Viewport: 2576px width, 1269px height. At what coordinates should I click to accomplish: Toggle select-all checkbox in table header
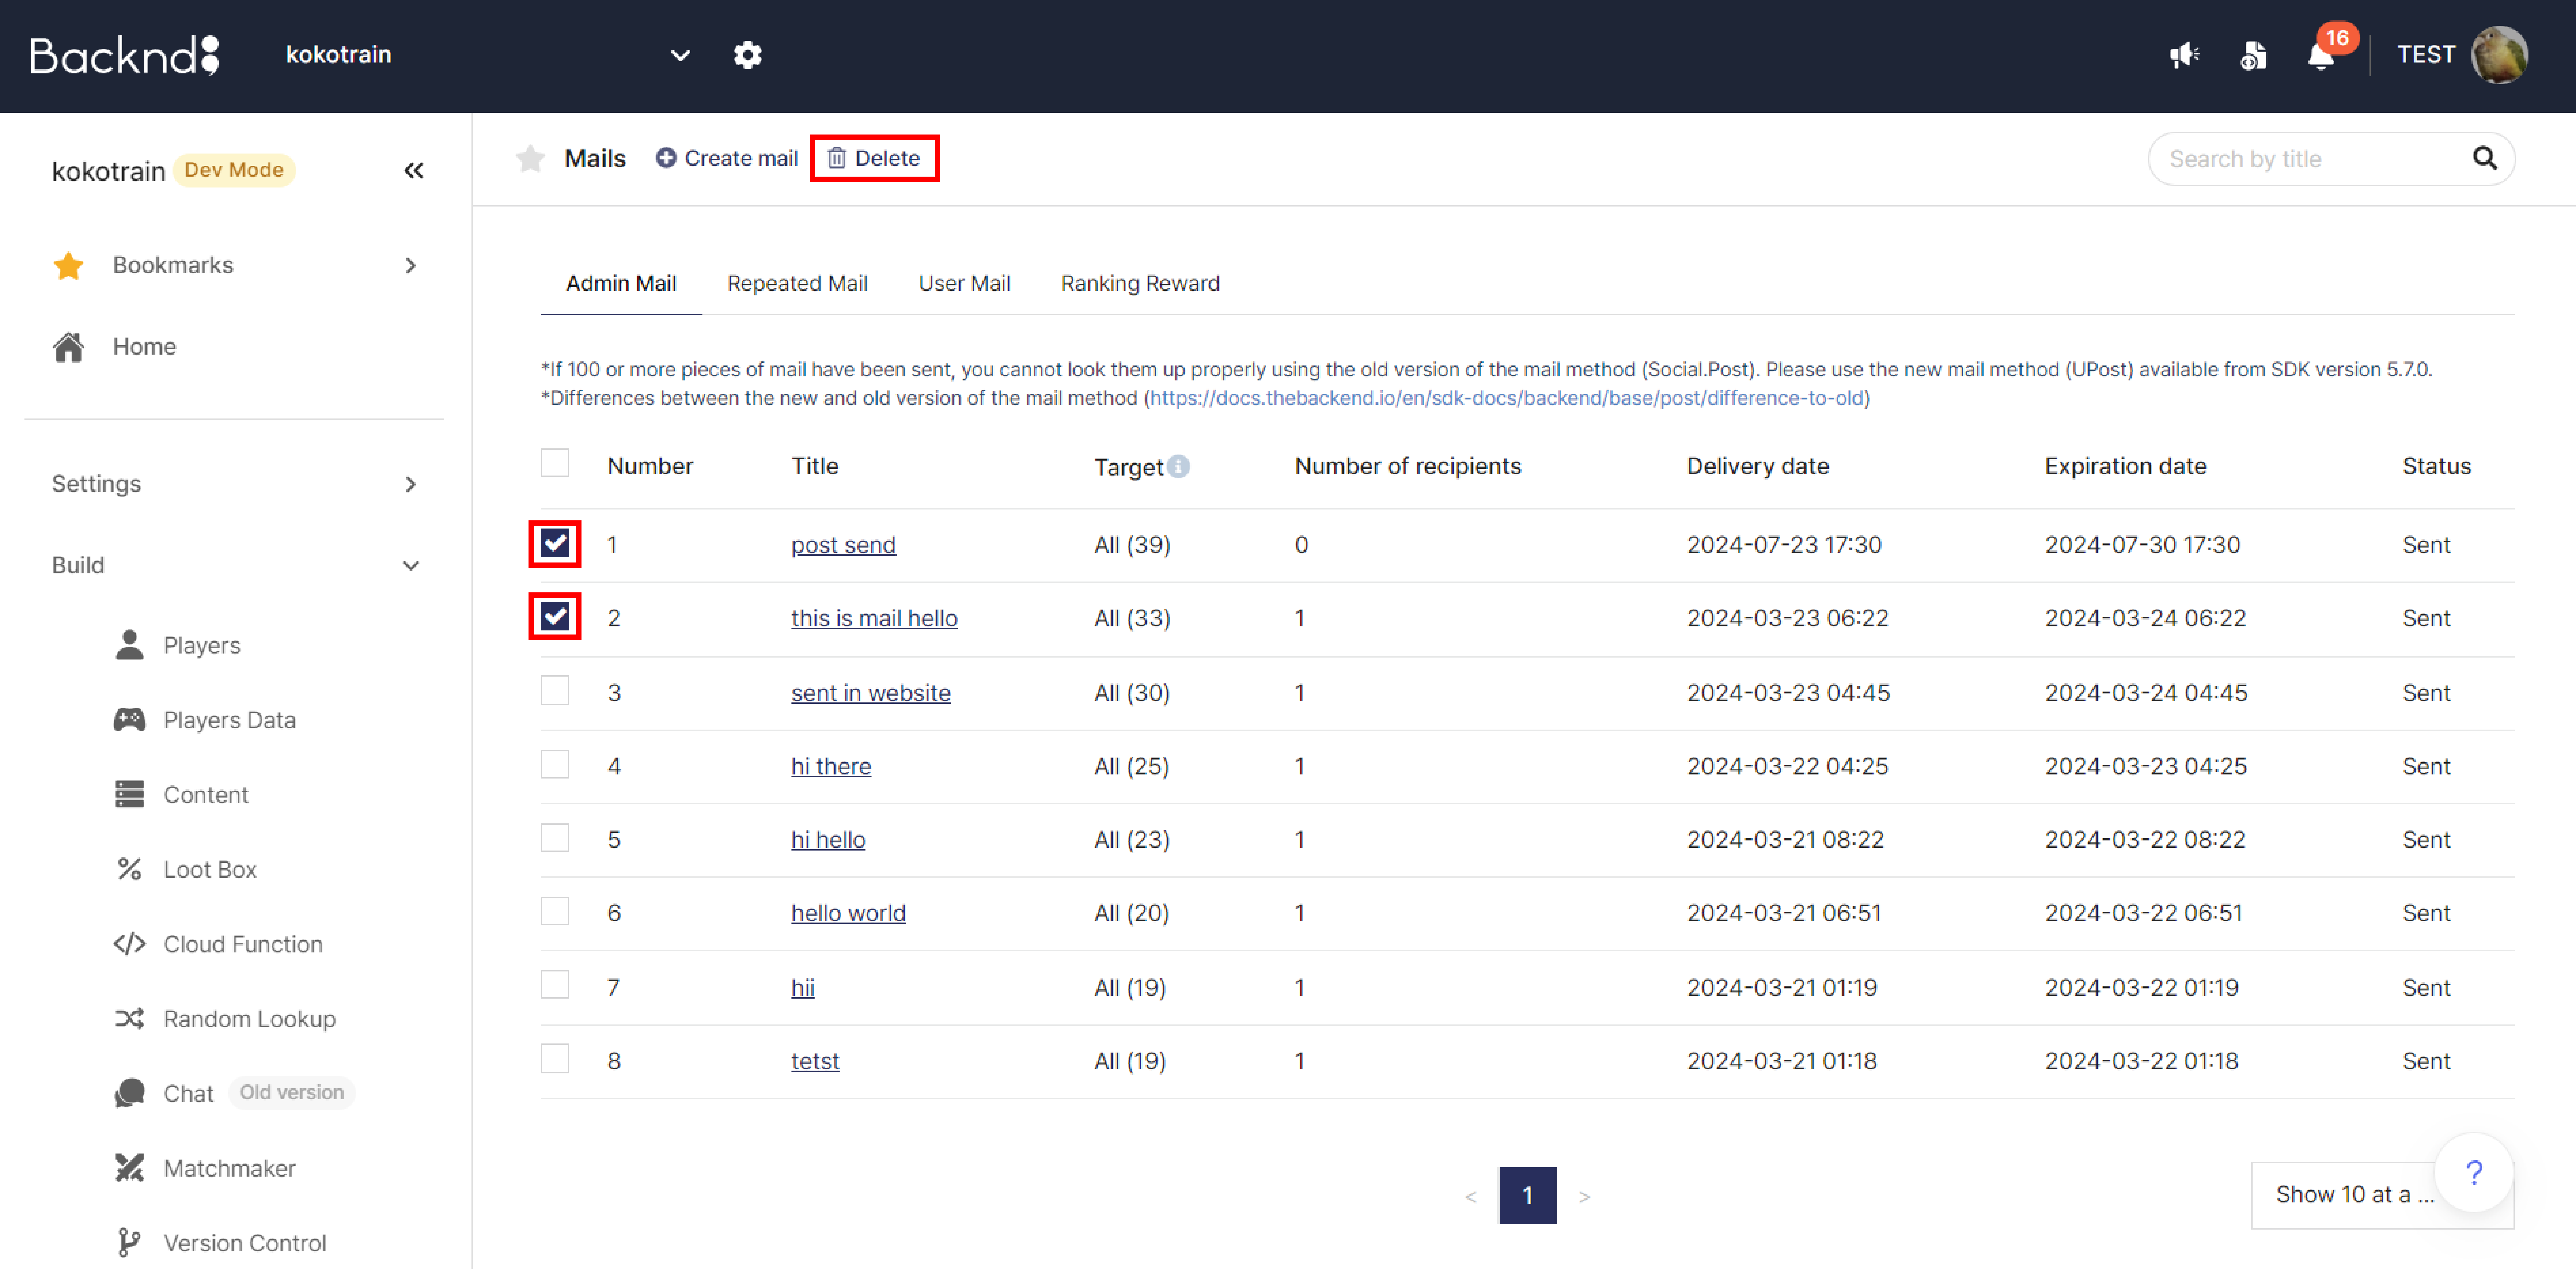(x=555, y=463)
